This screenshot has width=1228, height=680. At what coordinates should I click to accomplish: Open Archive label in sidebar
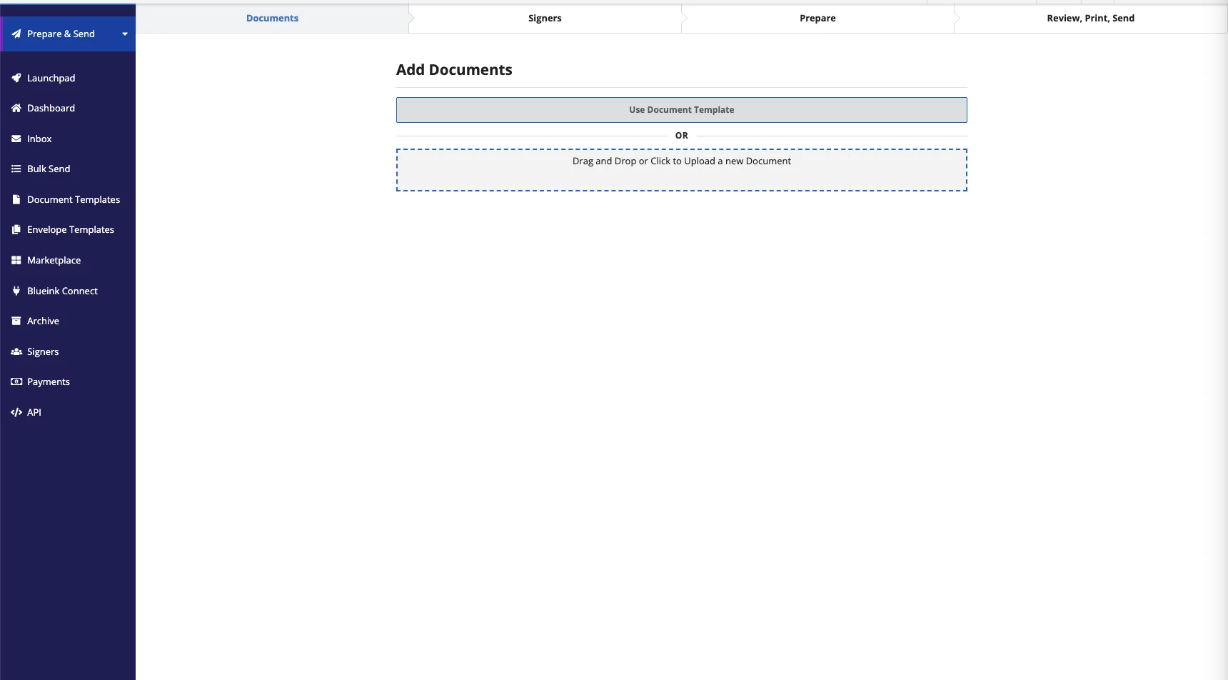click(x=43, y=321)
